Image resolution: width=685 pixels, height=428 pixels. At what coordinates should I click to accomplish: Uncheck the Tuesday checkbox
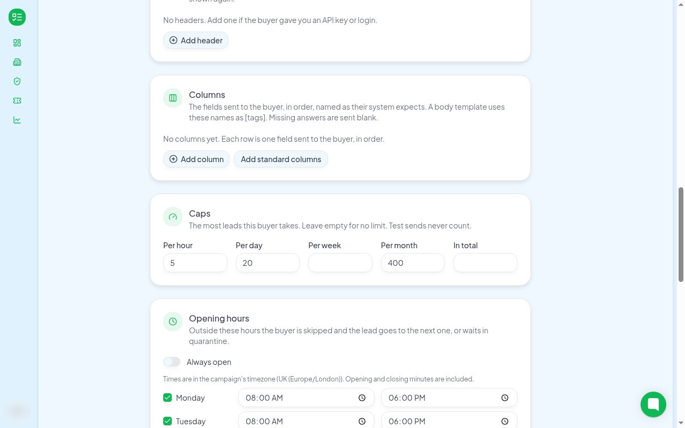(x=168, y=421)
